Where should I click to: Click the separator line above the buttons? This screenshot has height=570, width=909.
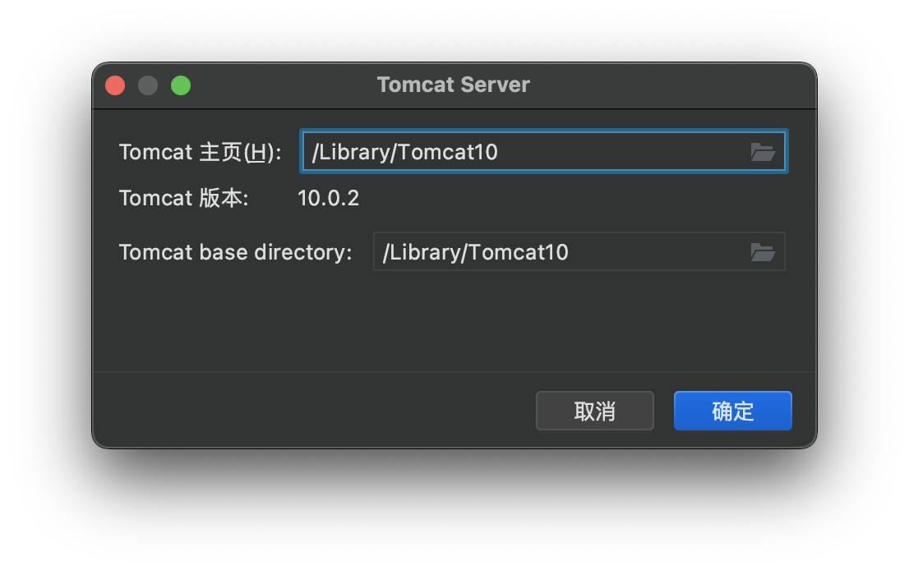click(x=454, y=372)
